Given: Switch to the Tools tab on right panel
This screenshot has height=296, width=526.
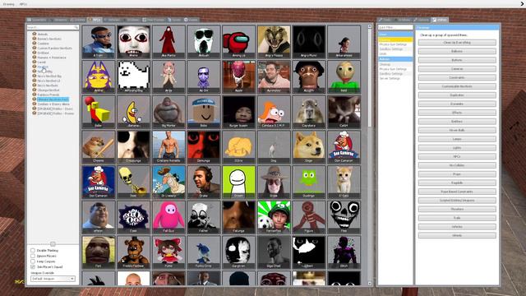Looking at the screenshot, I should click(385, 20).
